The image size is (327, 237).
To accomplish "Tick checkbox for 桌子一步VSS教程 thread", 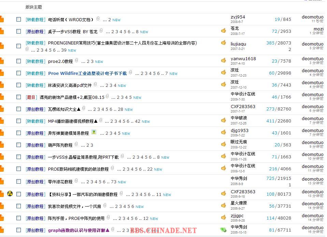I will point(18,31).
